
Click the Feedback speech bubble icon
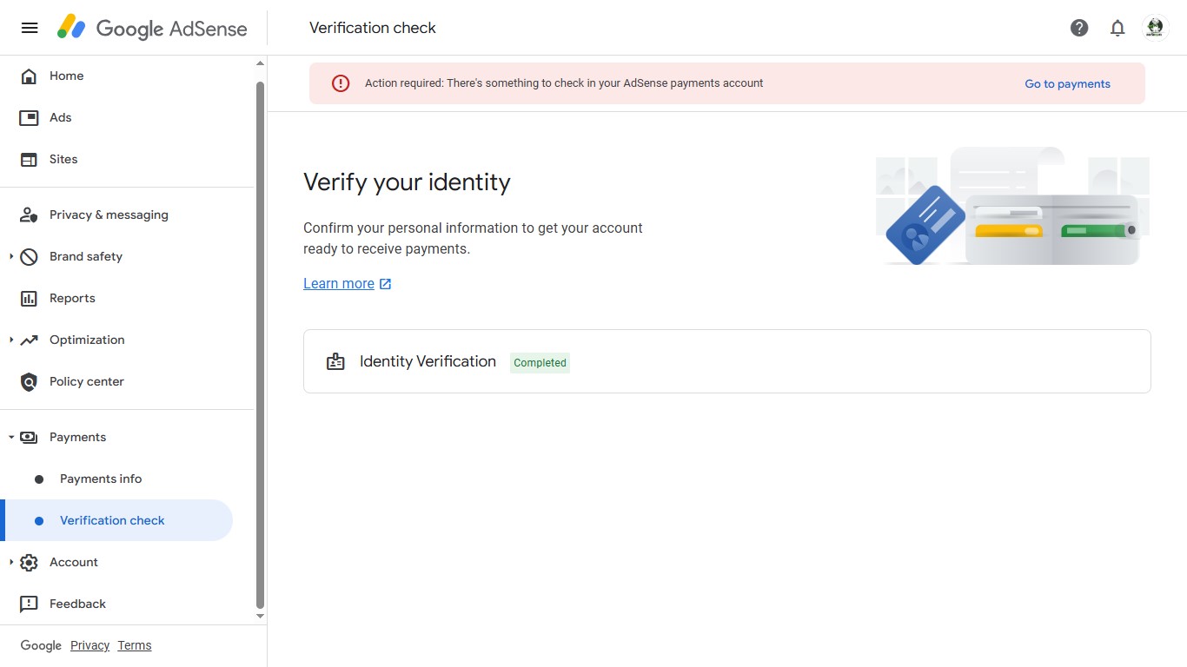tap(29, 604)
